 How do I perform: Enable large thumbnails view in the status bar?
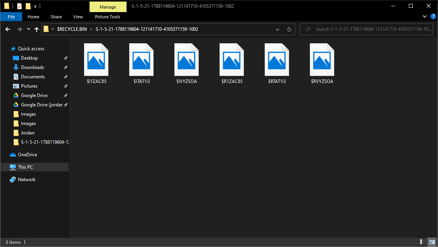431,242
